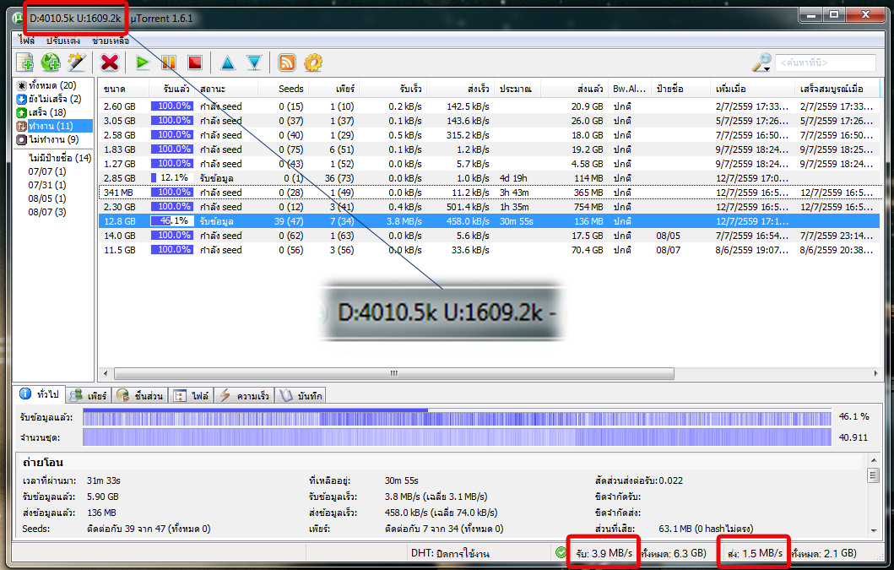Switch to ความเร็ว tab

[x=245, y=395]
